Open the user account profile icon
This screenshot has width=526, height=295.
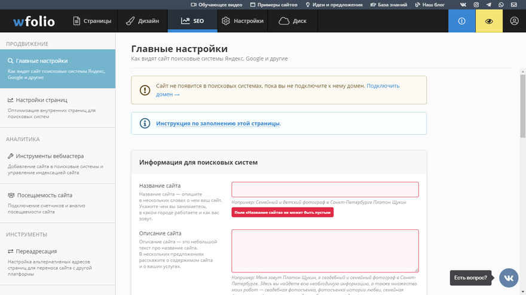coord(514,21)
